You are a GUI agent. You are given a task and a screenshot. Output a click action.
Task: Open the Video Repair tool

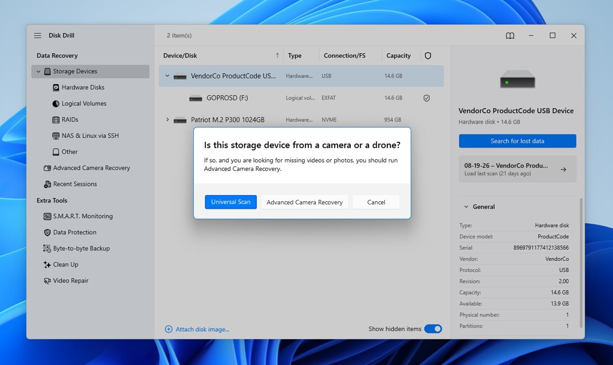(71, 280)
